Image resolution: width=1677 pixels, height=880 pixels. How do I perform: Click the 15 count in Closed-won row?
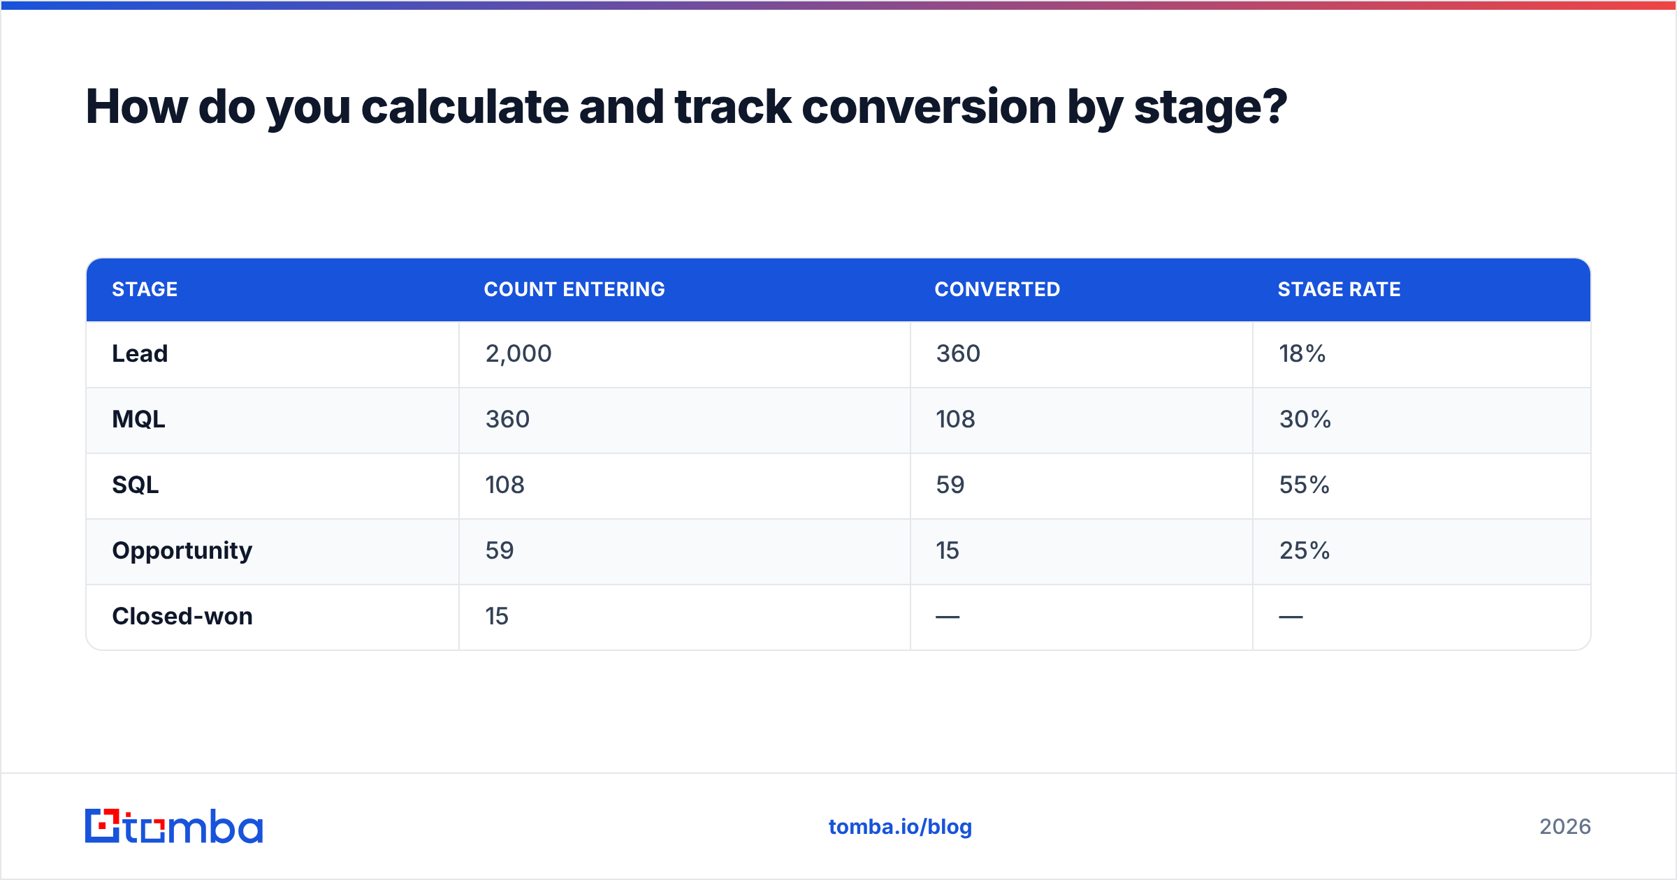[x=497, y=616]
